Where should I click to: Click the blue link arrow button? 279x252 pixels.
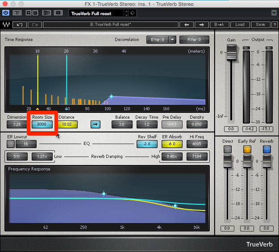click(x=96, y=124)
